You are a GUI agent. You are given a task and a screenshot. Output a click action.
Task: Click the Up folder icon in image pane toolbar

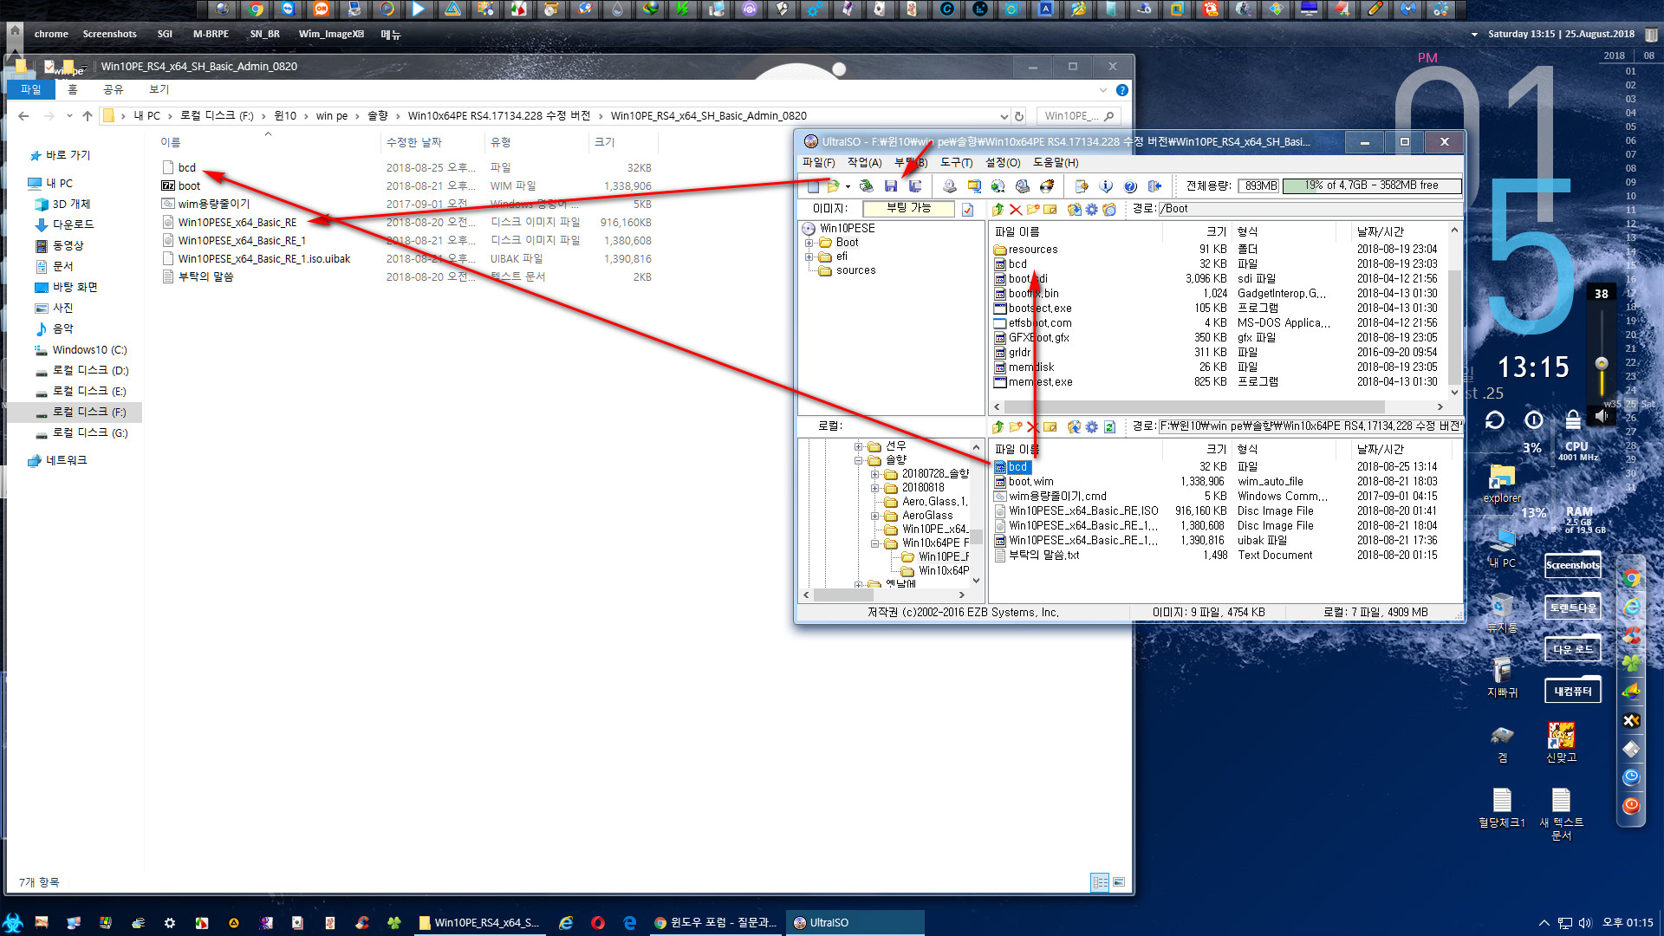[998, 209]
